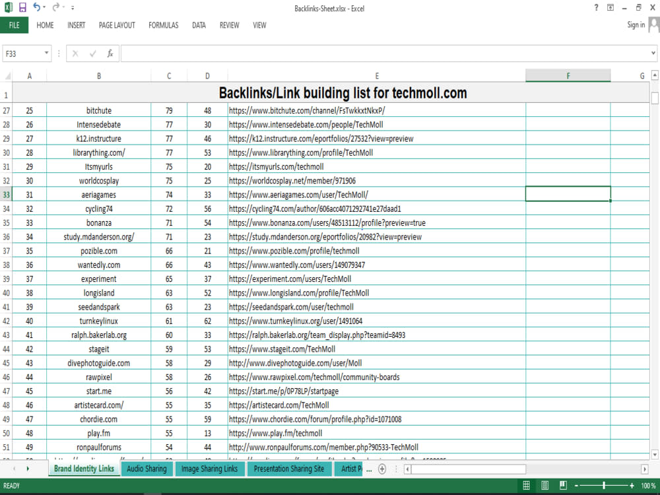Image resolution: width=660 pixels, height=495 pixels.
Task: Click the zoom in plus button
Action: [x=632, y=486]
